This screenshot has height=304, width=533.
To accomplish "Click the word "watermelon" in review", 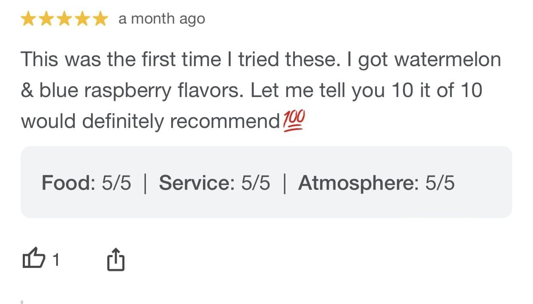I will pyautogui.click(x=448, y=59).
